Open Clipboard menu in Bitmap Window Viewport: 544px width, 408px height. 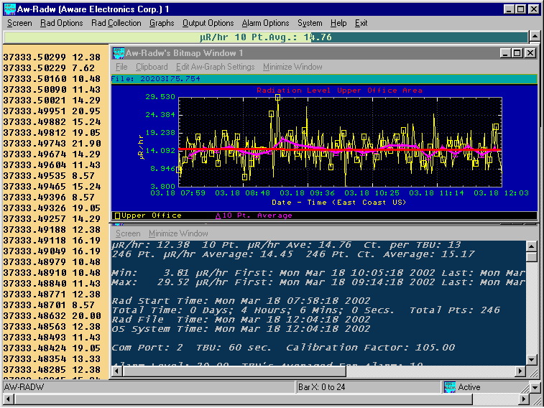pos(152,67)
